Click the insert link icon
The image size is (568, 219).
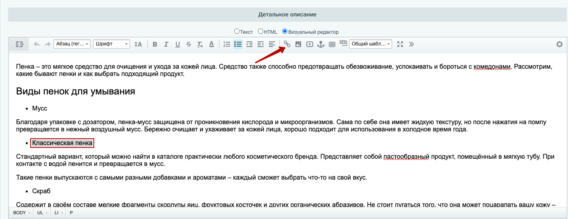point(287,44)
